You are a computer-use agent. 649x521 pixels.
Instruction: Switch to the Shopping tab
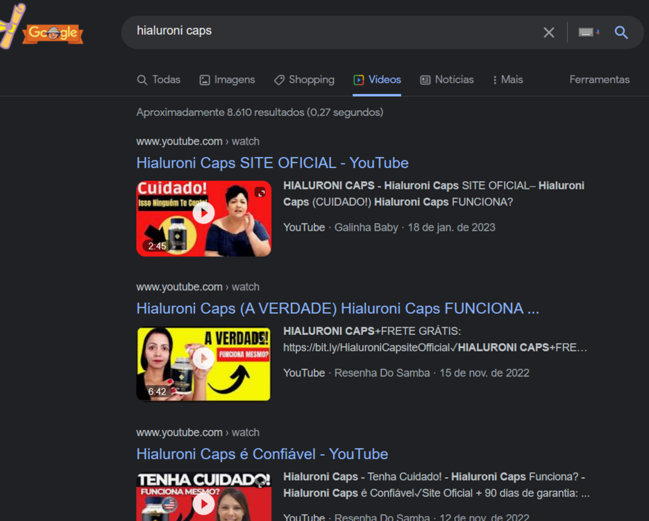click(304, 79)
